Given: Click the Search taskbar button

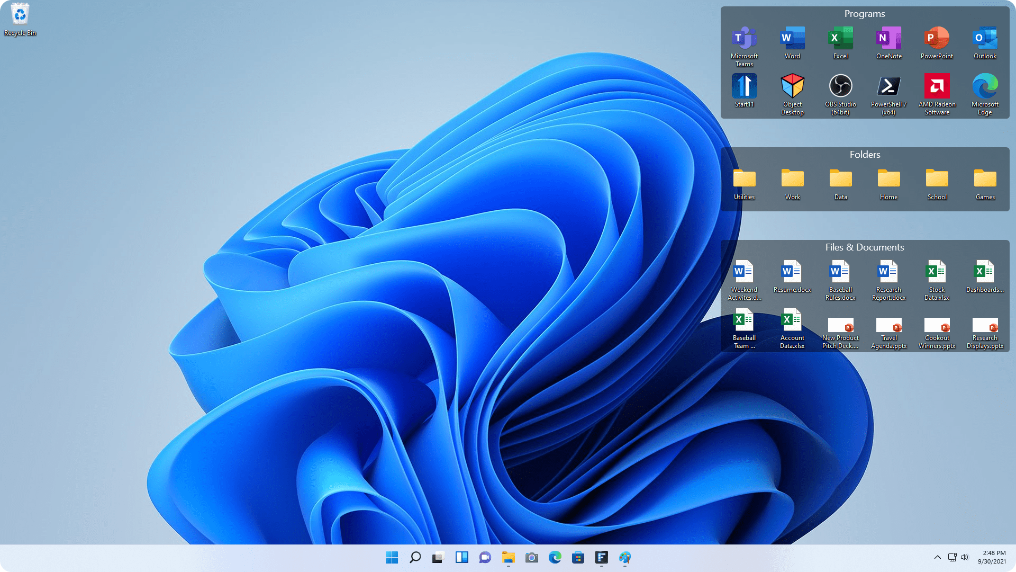Looking at the screenshot, I should [x=414, y=557].
